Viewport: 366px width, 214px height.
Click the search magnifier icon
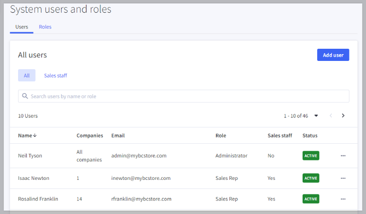25,96
